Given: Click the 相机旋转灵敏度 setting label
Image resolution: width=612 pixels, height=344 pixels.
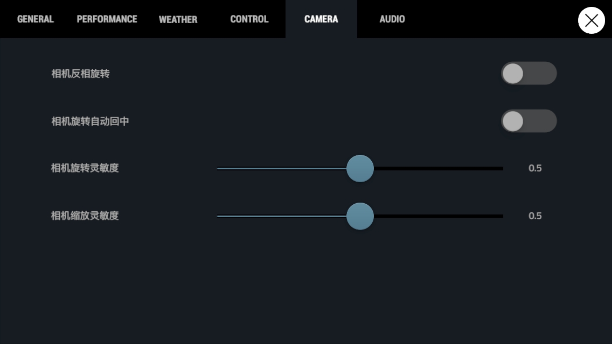Looking at the screenshot, I should 85,168.
